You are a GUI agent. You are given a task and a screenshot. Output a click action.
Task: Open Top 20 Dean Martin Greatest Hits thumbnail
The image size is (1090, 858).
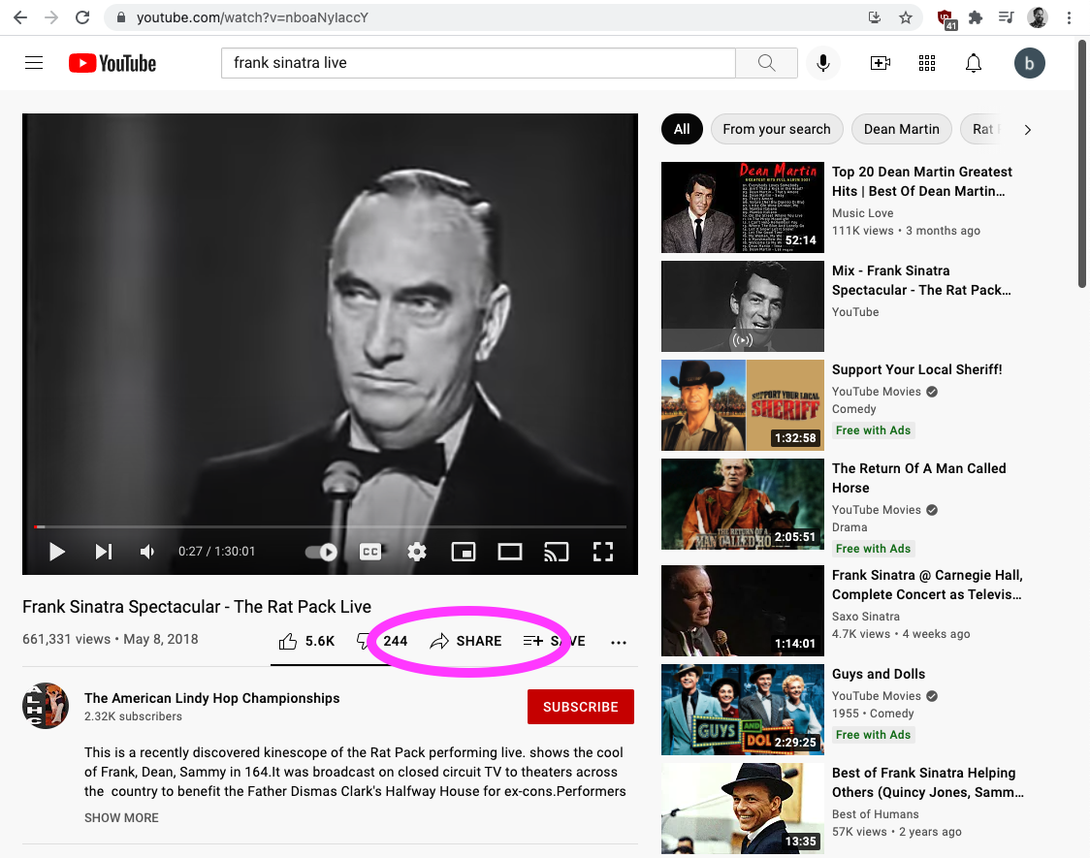[x=743, y=207]
